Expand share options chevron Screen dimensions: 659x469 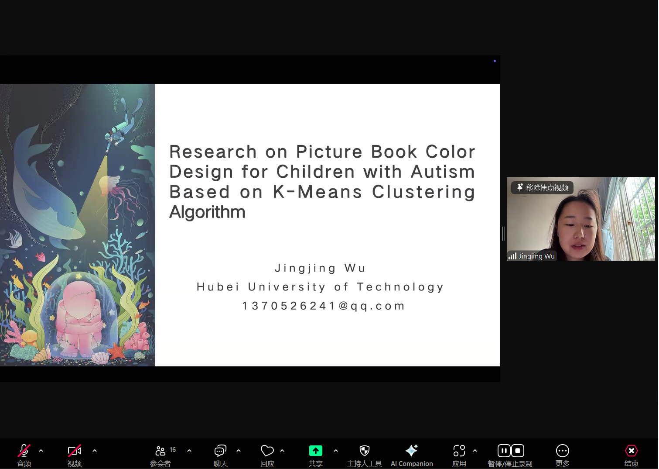click(x=336, y=450)
